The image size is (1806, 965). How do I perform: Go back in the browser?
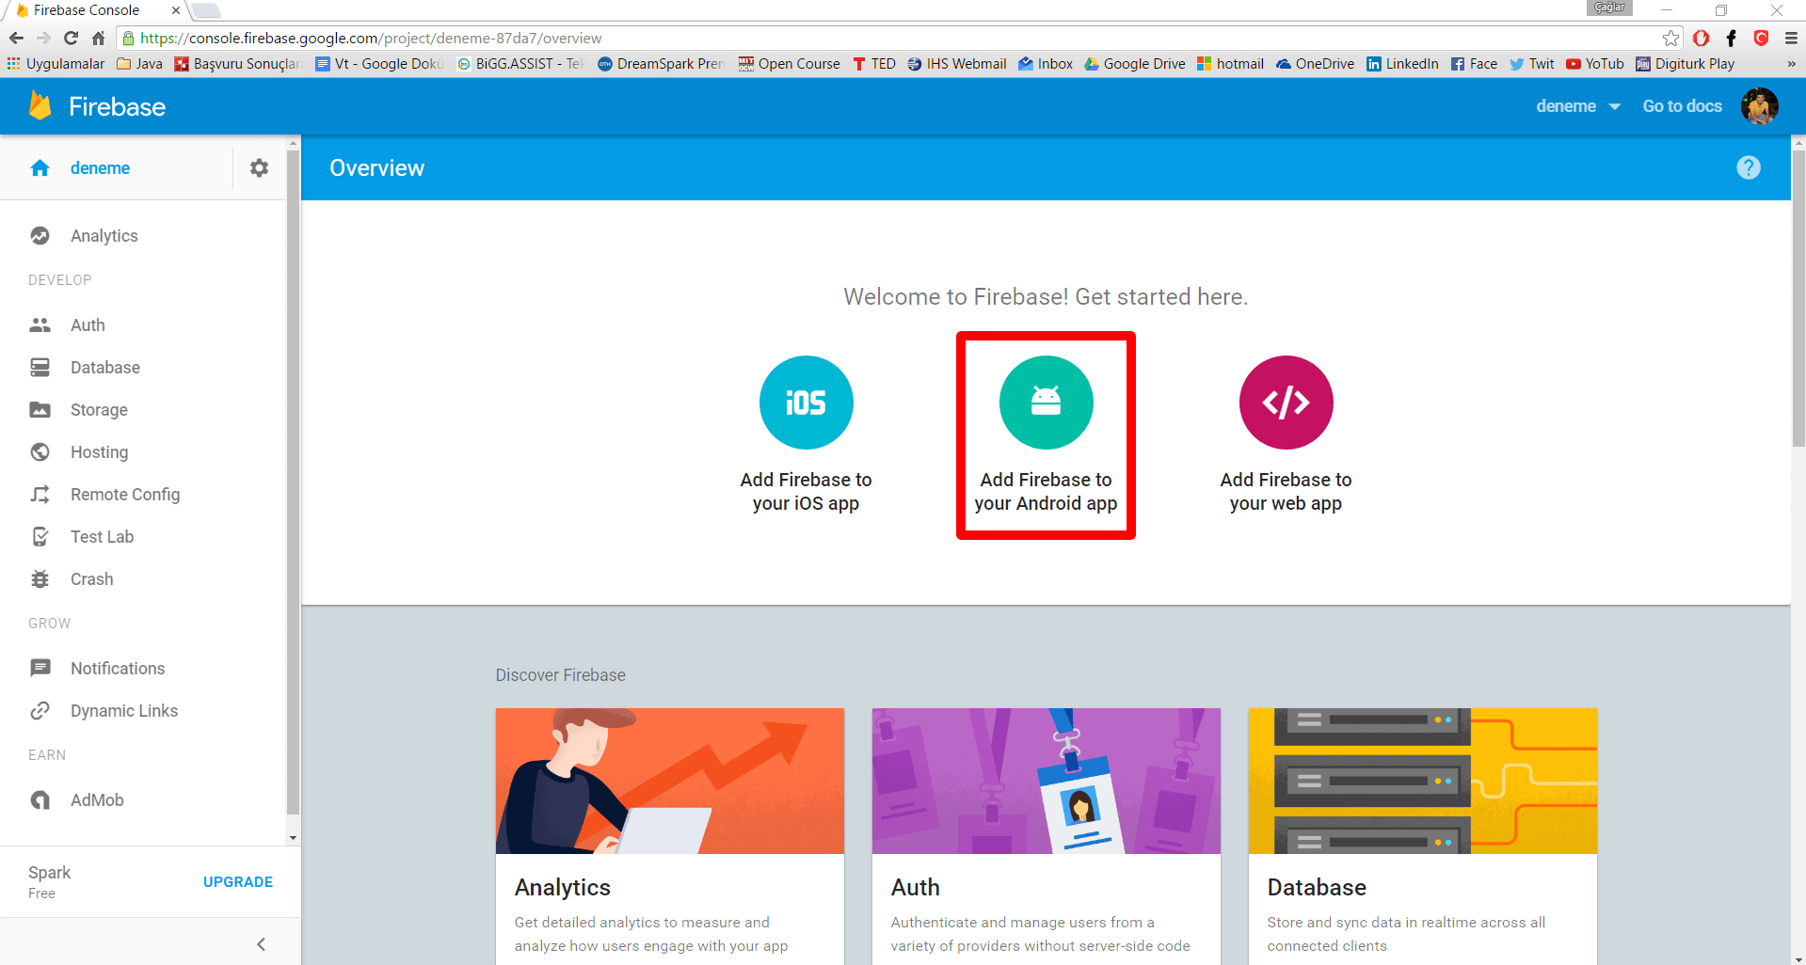click(16, 38)
